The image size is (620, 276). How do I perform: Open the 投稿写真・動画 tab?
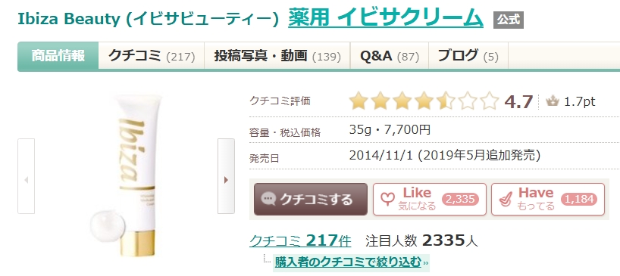pos(277,56)
